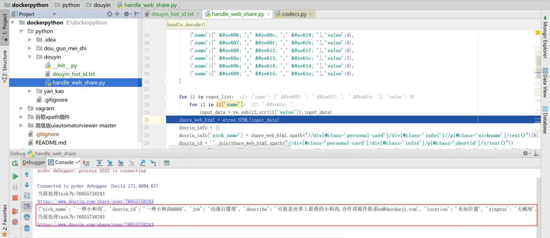This screenshot has width=550, height=238.
Task: Hide the Project tool window
Action: tap(137, 14)
